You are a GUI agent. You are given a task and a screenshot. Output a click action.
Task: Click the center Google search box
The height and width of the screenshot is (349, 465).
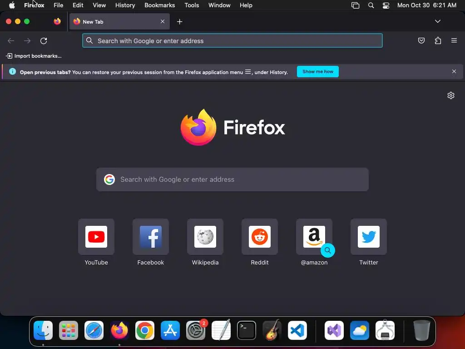pyautogui.click(x=232, y=179)
